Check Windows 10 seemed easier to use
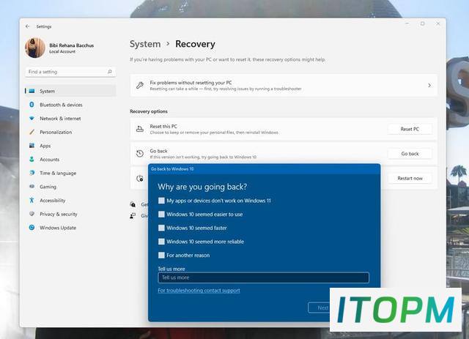Viewport: 469px width, 339px height. click(161, 215)
